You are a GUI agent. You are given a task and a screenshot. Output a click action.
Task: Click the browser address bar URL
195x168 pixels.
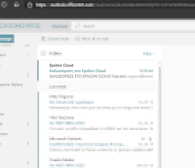tap(110, 5)
